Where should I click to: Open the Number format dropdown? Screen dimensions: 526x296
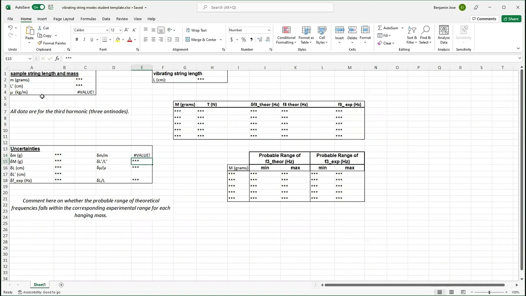(x=269, y=30)
